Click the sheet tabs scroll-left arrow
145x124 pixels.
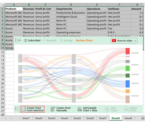pos(6,118)
